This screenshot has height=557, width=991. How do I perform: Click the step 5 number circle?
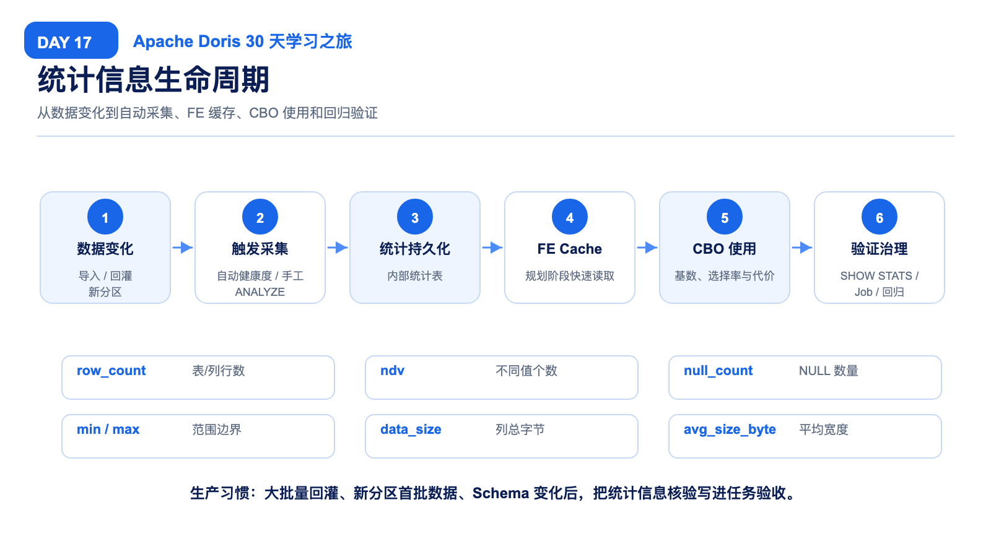[725, 217]
